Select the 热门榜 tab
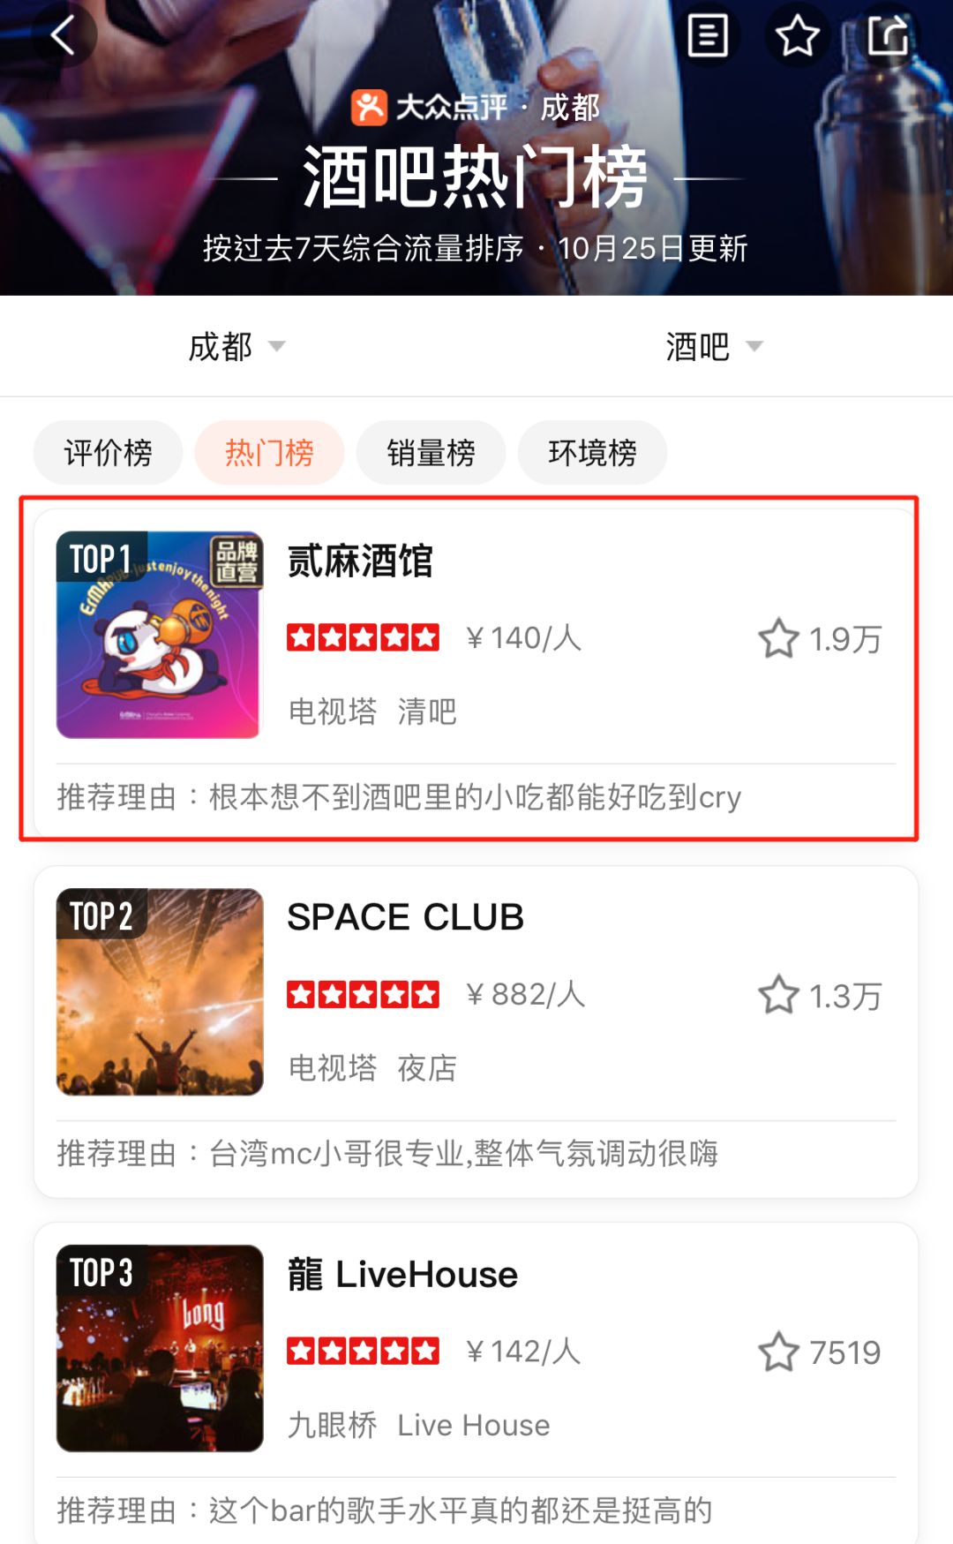 click(269, 452)
